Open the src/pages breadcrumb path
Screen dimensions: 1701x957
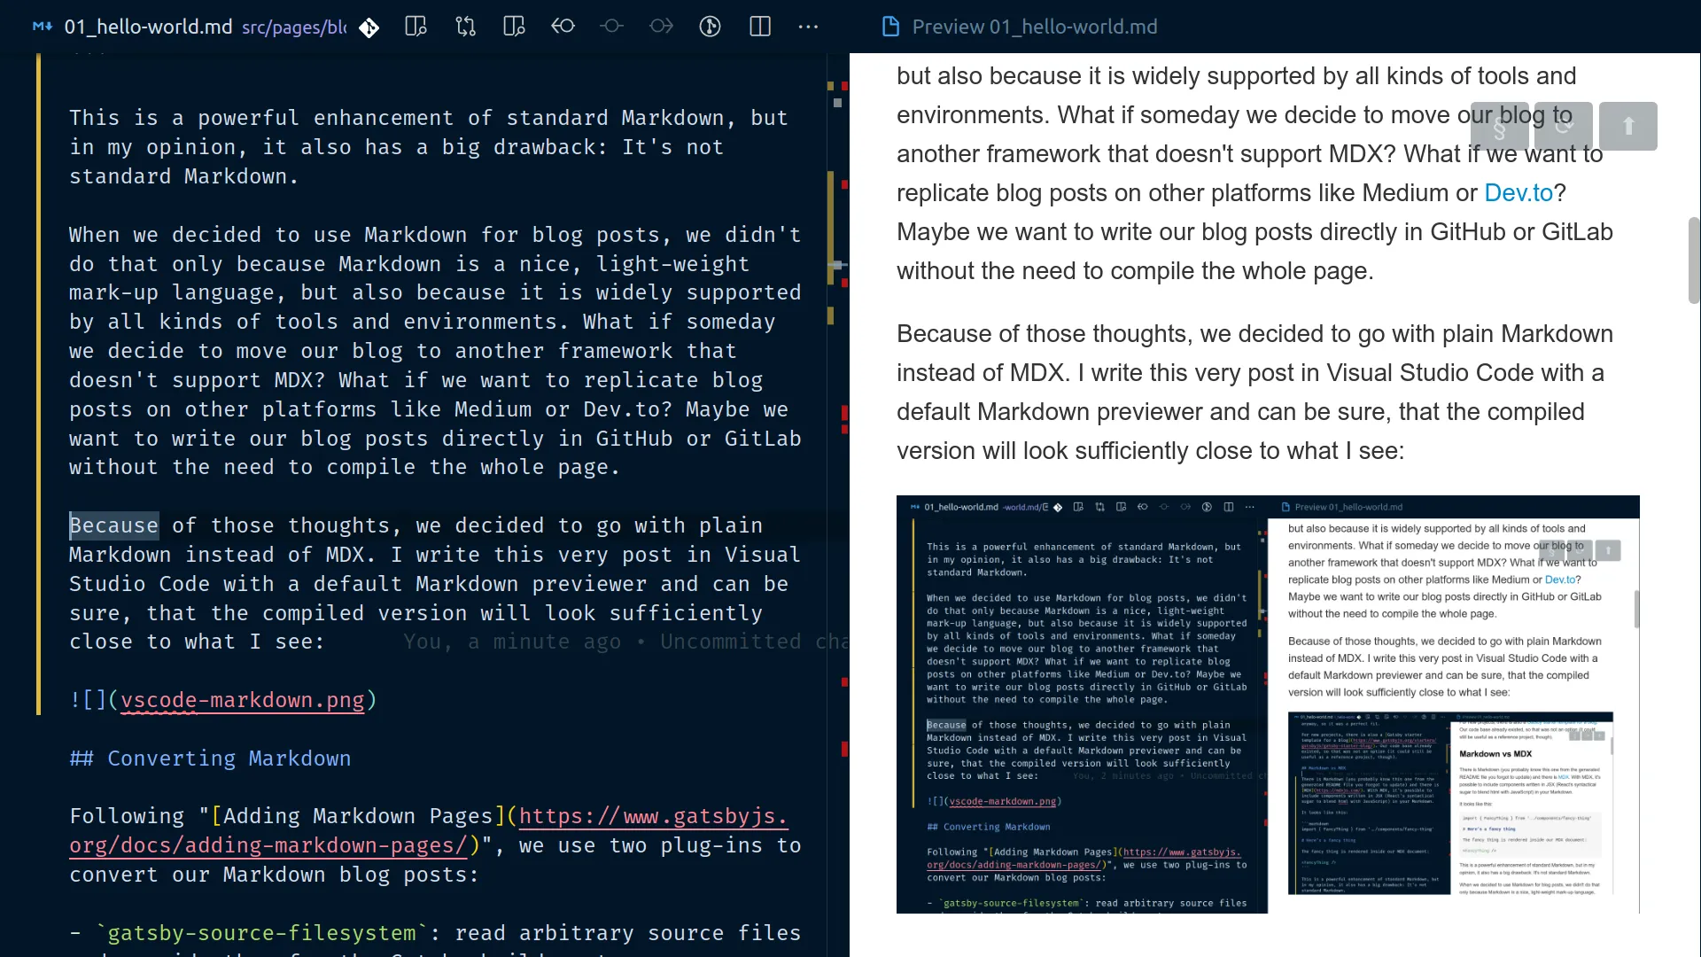[x=292, y=27]
